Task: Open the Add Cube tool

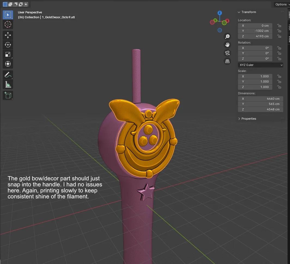Action: tap(8, 95)
